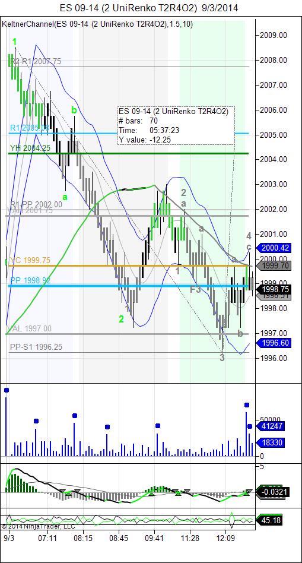Click the 07:11 time axis label
The width and height of the screenshot is (302, 563).
[x=47, y=538]
